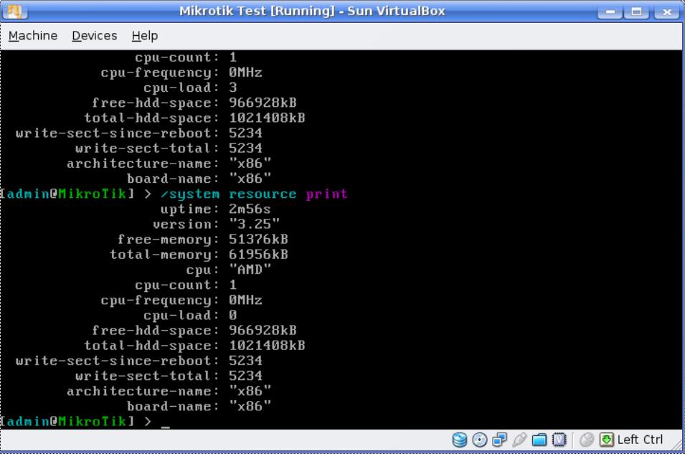
Task: Open the network adapters status icon
Action: pos(499,440)
